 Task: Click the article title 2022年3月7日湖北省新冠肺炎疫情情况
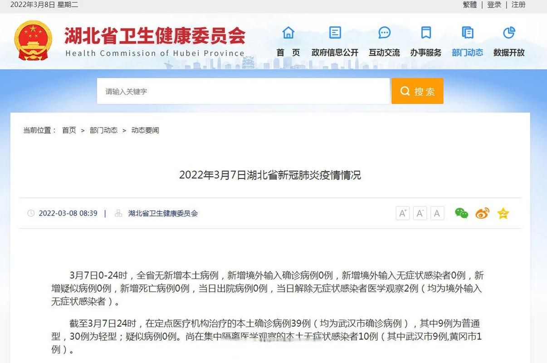pos(270,175)
